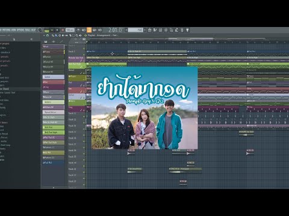
Task: Select the Pad Mid pattern in picker
Action: (x=54, y=163)
